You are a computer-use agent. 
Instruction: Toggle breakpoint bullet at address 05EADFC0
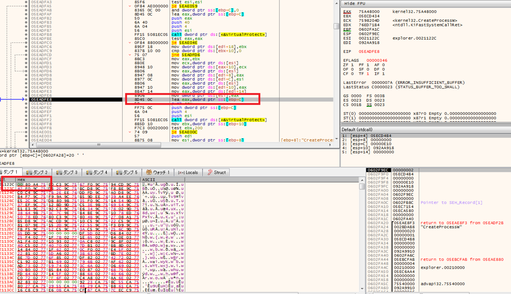[x=27, y=43]
